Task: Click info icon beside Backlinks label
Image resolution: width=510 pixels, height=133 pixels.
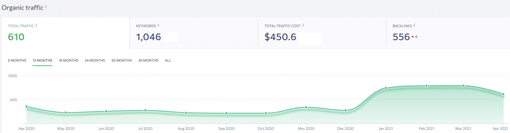Action: pyautogui.click(x=414, y=25)
